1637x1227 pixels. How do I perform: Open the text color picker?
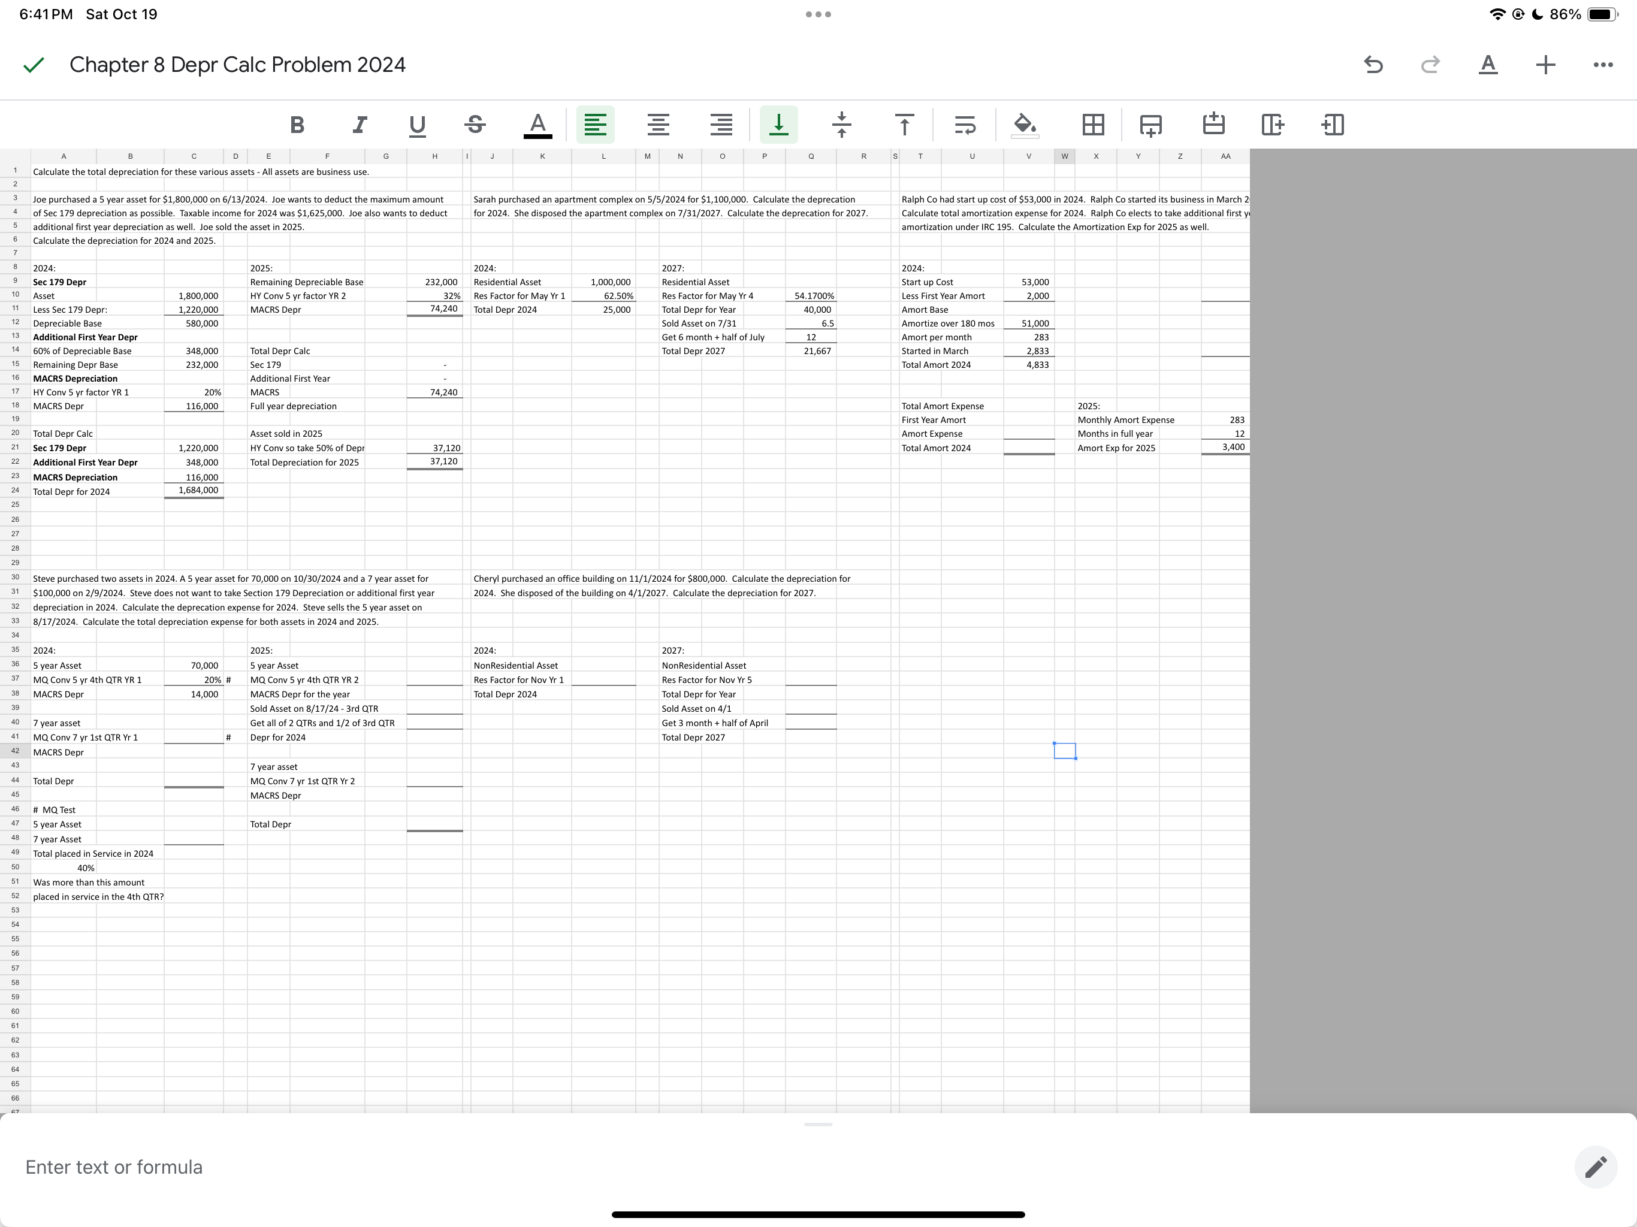(x=538, y=125)
